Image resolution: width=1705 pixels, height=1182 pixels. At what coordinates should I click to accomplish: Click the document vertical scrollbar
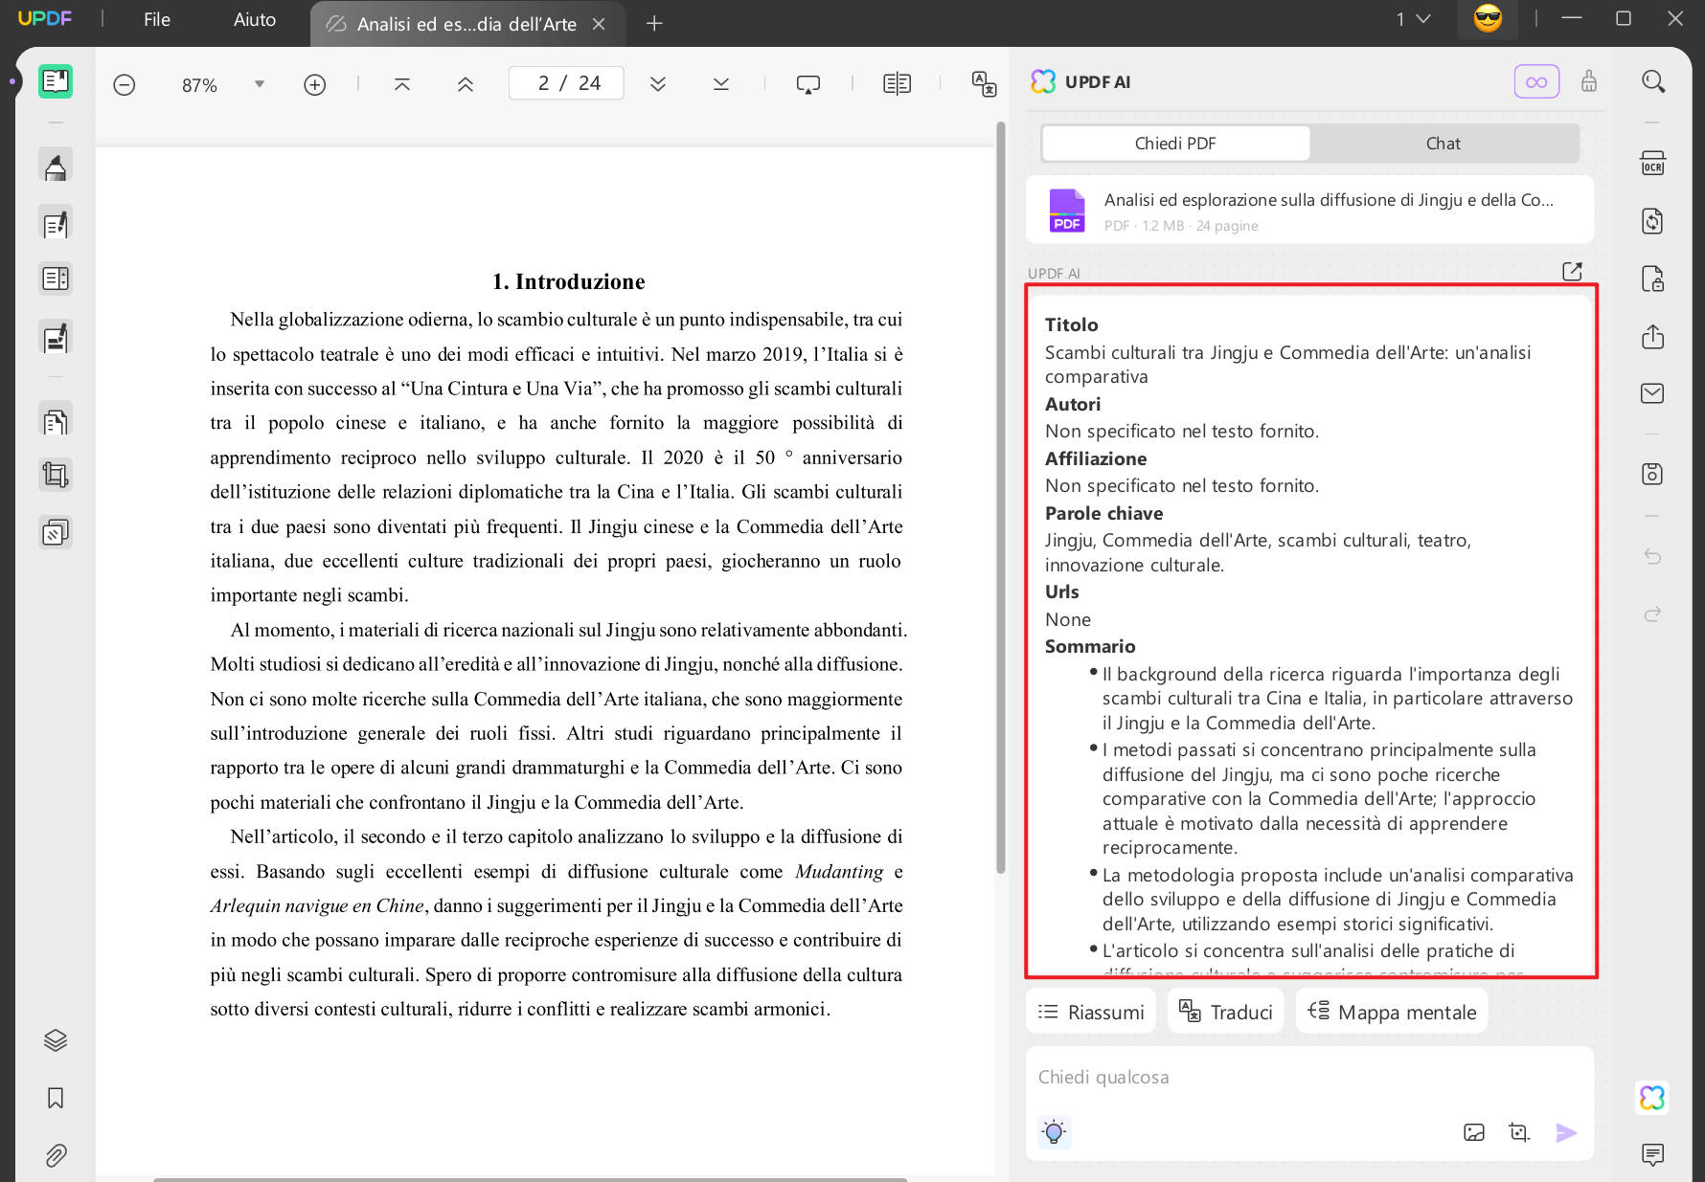tap(1001, 498)
